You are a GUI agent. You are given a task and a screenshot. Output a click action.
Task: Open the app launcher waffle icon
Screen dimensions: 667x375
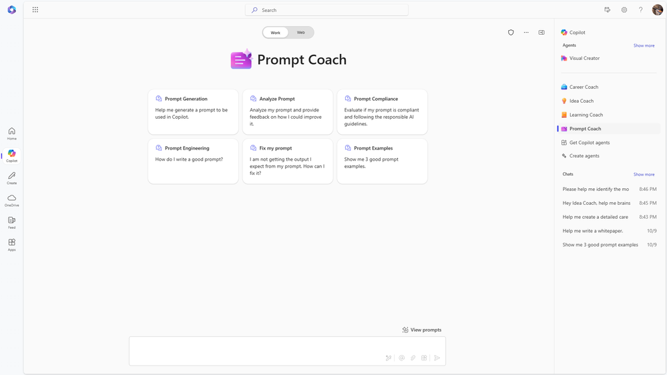point(35,10)
